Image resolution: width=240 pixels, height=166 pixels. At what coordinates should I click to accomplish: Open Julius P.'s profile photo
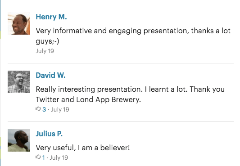click(x=19, y=140)
